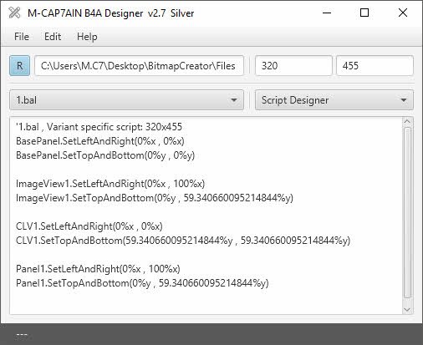Click the Panel1.SetLeftAndRight(0%x , 100%x) line
Viewport: 423px width, 345px height.
98,269
